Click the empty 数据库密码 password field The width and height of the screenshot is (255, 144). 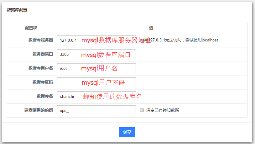[x=69, y=82]
